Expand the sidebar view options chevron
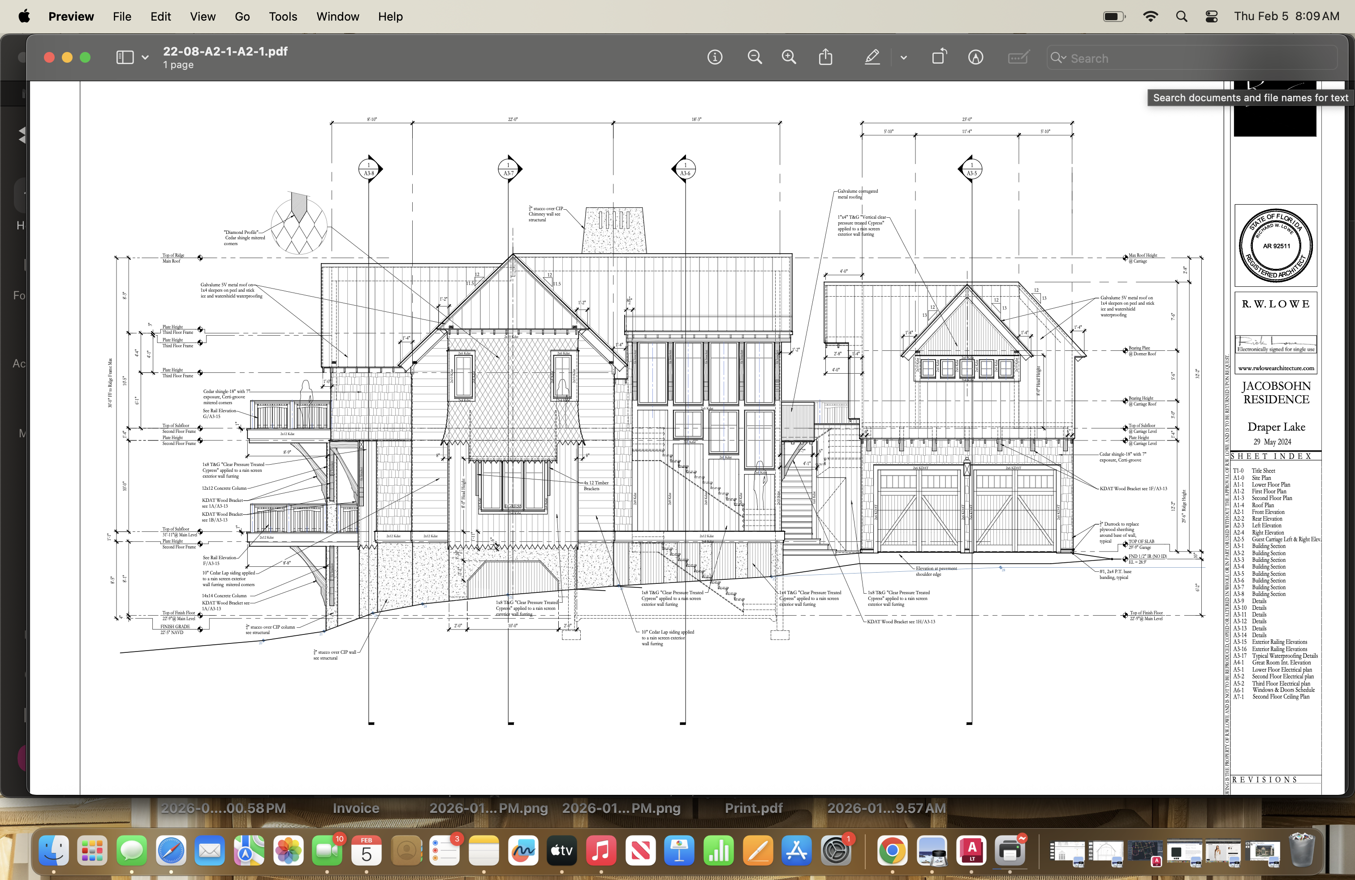The image size is (1355, 880). pyautogui.click(x=145, y=57)
